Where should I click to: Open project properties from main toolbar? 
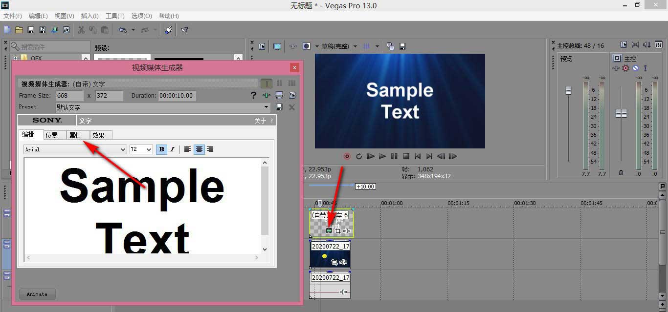click(x=66, y=30)
